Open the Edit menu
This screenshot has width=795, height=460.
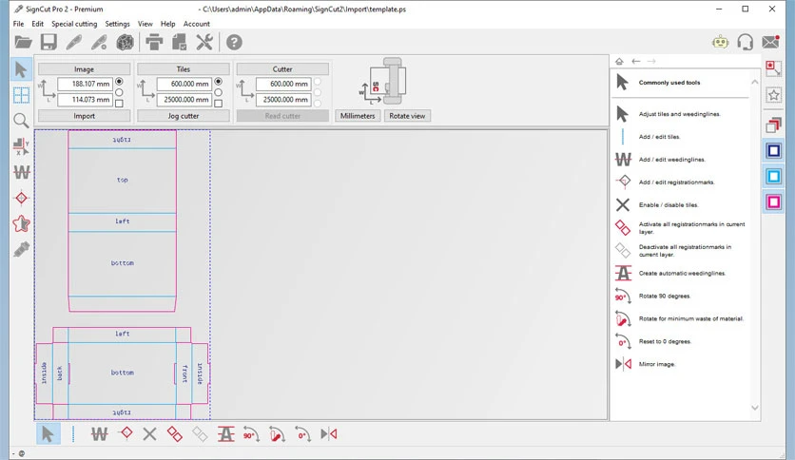37,24
